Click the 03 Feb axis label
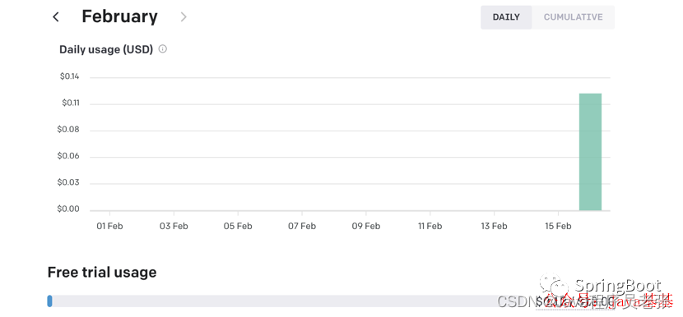This screenshot has height=317, width=683. coord(174,226)
